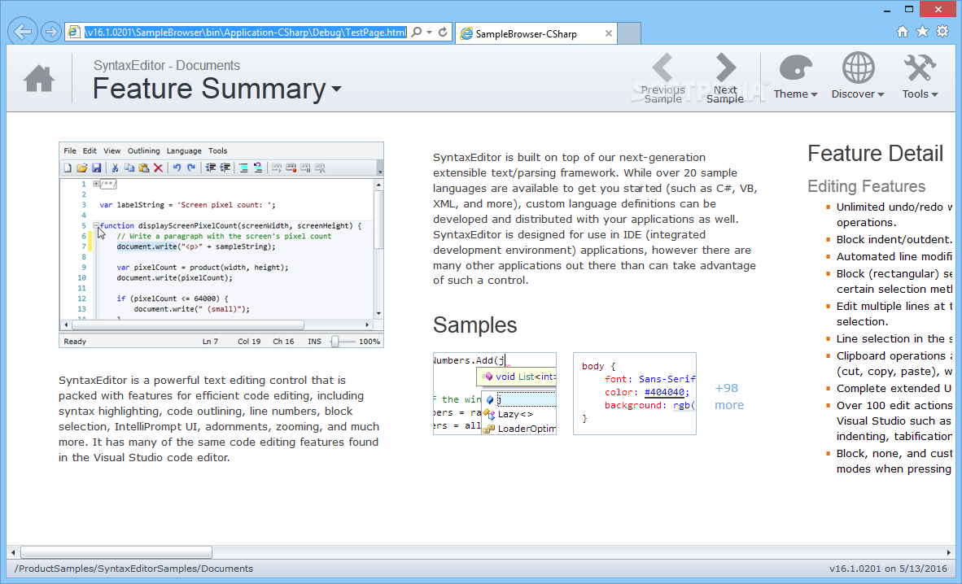Open Tools menu in the editor screenshot
The image size is (962, 584).
(x=218, y=151)
